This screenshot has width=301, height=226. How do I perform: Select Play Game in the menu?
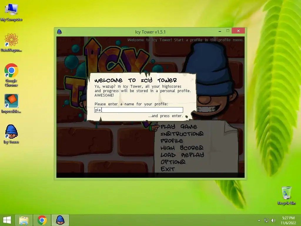(179, 127)
